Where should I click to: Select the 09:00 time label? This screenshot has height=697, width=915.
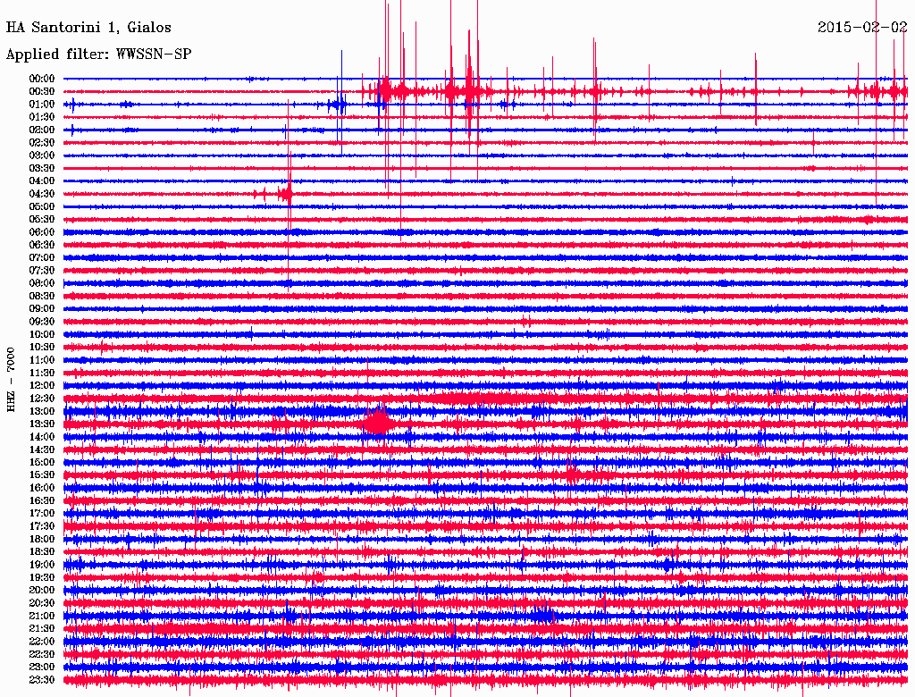pos(42,309)
